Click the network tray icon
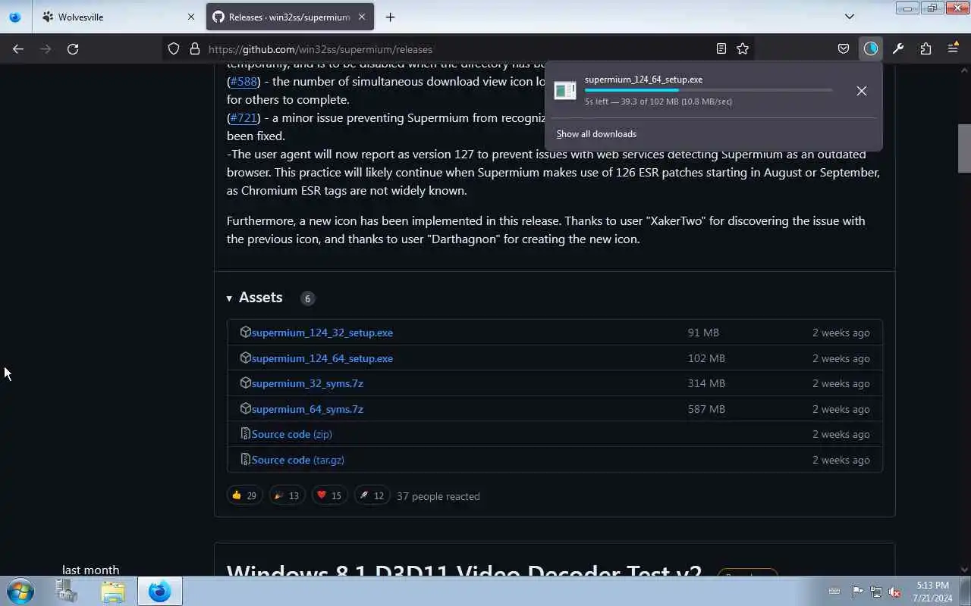971x606 pixels. [x=876, y=592]
